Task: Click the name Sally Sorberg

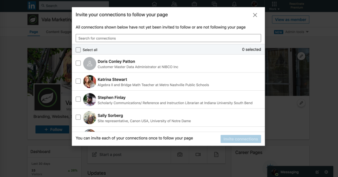Action: pos(110,115)
